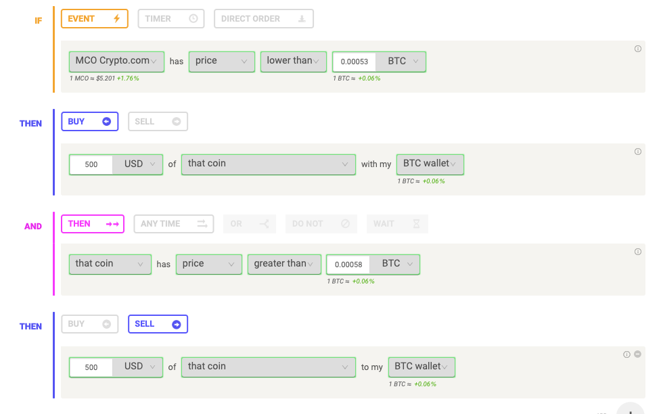Open the MCO Crypto.com coin dropdown
Image resolution: width=661 pixels, height=414 pixels.
[117, 62]
